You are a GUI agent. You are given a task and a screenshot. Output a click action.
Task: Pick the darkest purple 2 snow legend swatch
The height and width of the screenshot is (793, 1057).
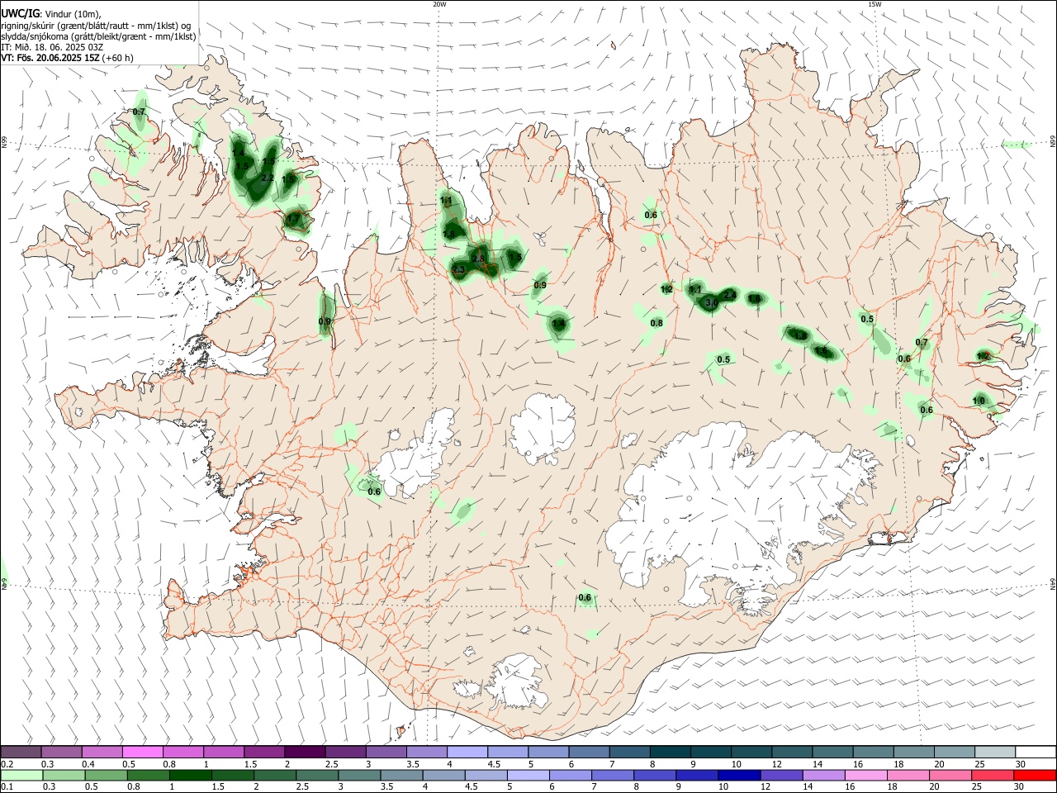click(x=305, y=753)
